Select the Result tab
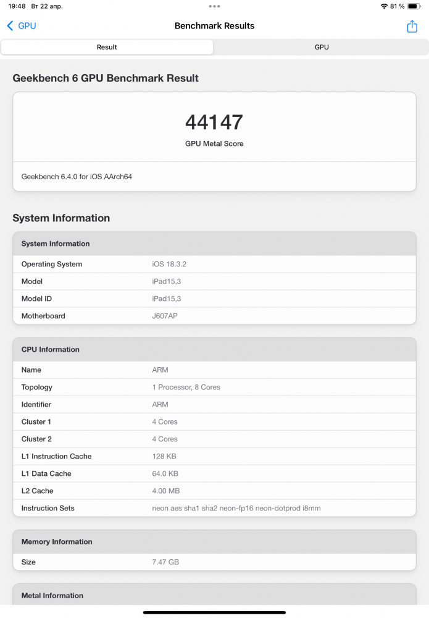The height and width of the screenshot is (618, 429). [x=107, y=47]
